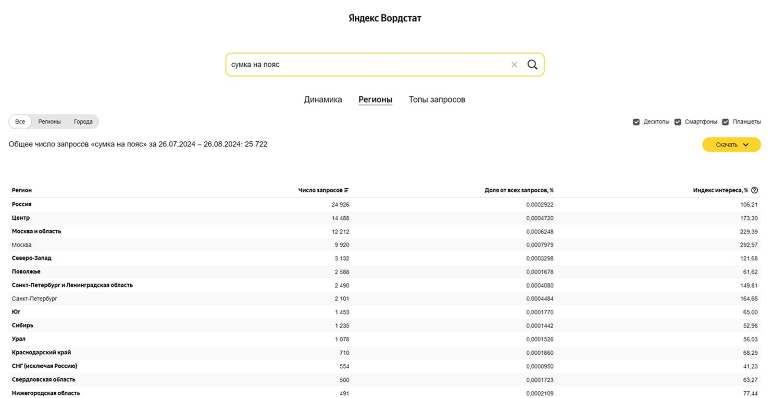Open the Скачать dropdown button
Viewport: 773px width, 398px height.
[x=731, y=145]
